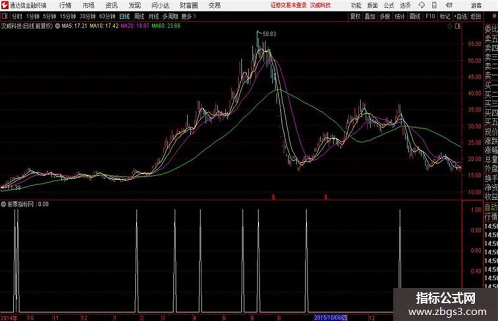Click the 股票指标网 : 0.00 indicator label

(x=28, y=204)
